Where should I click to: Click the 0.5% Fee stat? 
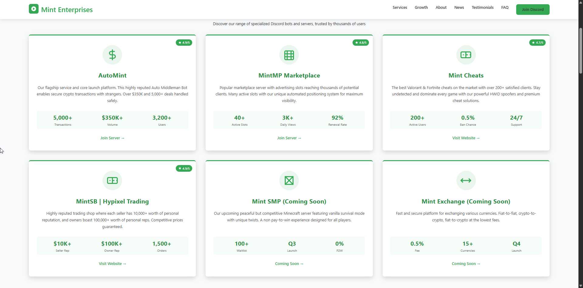[x=417, y=246]
